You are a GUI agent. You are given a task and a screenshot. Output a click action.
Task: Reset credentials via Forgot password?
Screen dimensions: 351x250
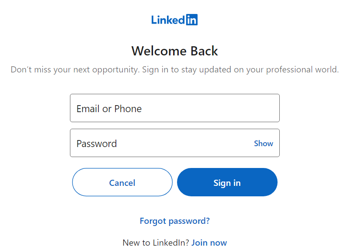[x=174, y=221]
